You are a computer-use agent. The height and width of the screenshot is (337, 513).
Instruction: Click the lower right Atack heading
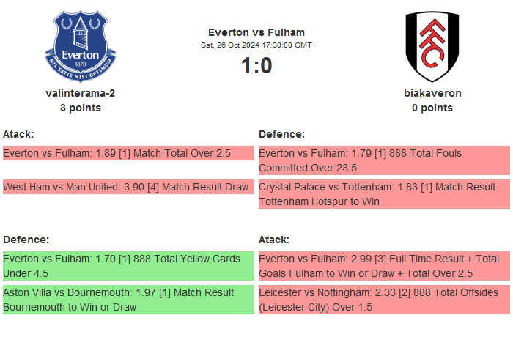pos(274,240)
